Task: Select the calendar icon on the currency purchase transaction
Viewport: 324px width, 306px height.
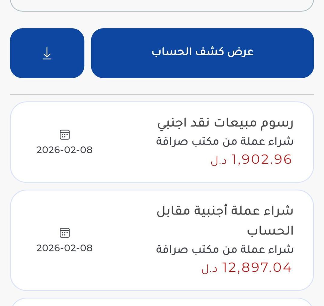Action: click(x=65, y=232)
